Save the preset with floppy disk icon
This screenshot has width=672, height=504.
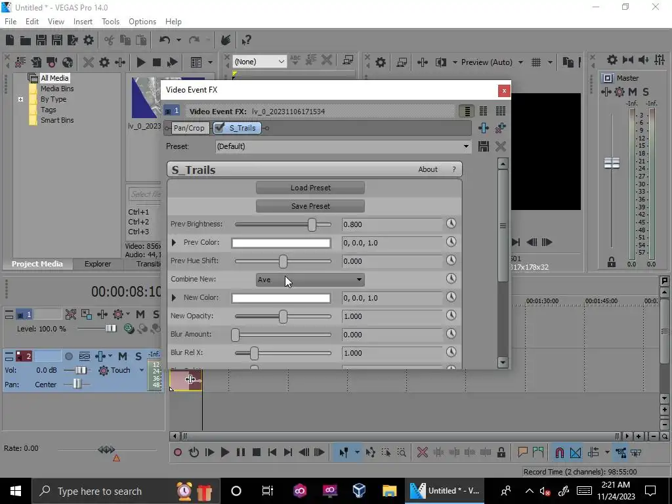tap(484, 146)
